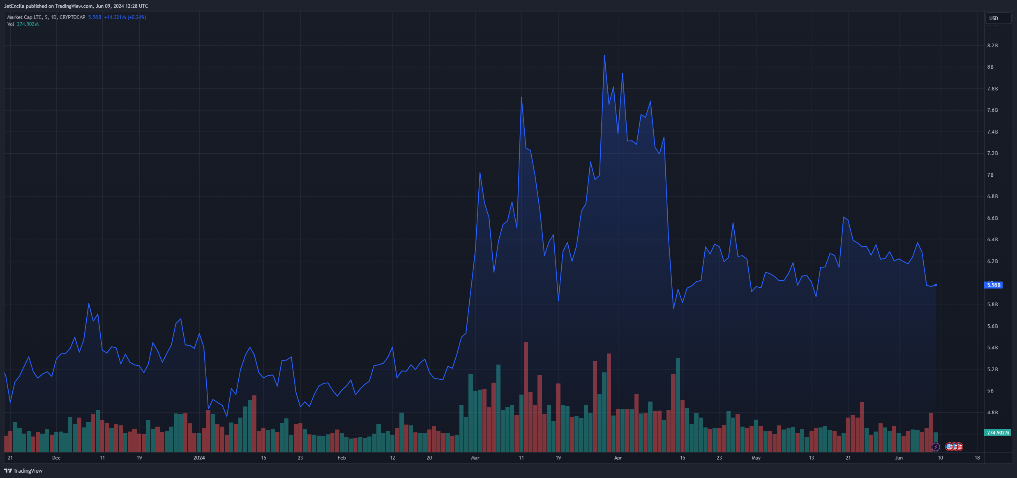Click the May label on time axis

[756, 458]
